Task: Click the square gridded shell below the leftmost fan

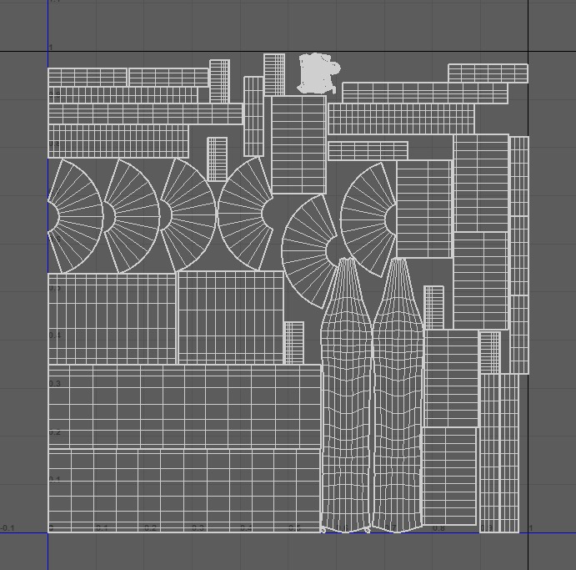Action: [112, 319]
